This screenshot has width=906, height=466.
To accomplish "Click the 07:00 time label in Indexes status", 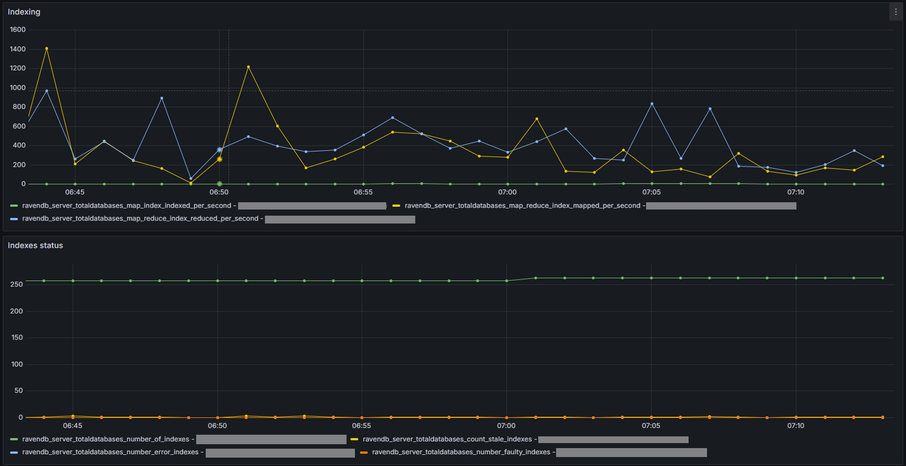I will click(506, 426).
